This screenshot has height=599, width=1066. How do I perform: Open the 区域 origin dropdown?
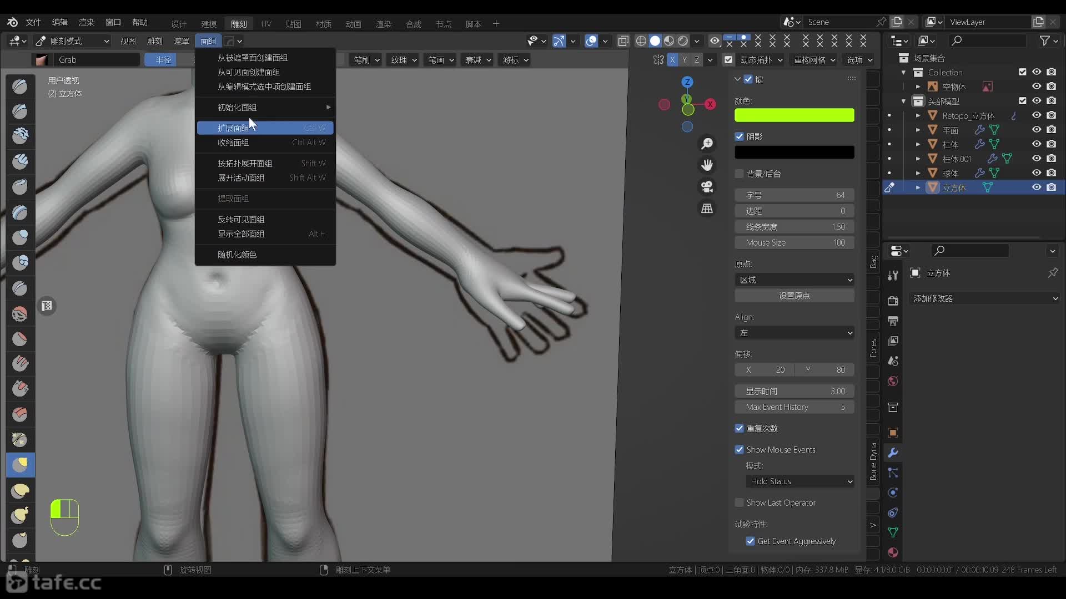click(x=795, y=280)
